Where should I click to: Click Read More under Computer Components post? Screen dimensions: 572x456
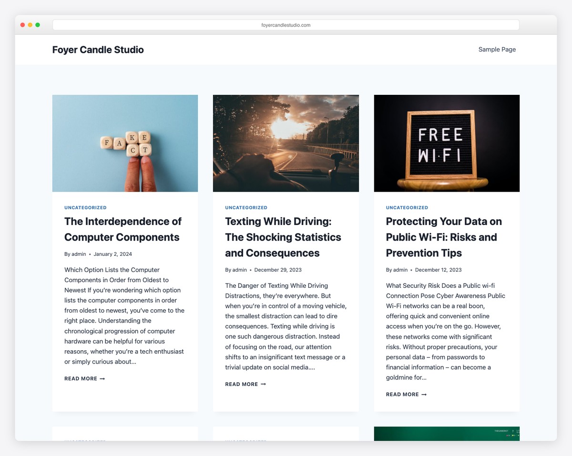84,379
